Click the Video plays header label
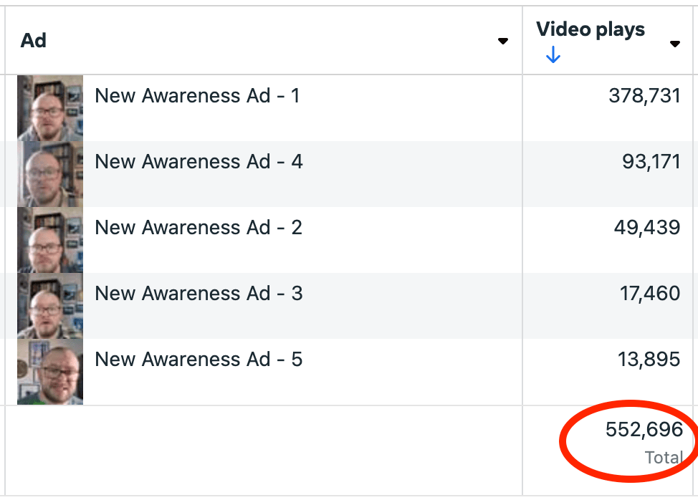Viewport: 698px width, 500px height. point(590,30)
